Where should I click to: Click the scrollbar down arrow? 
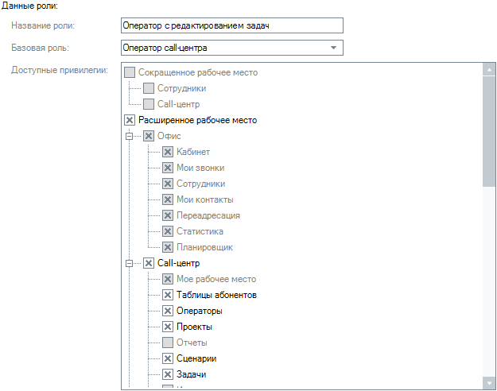coord(488,383)
